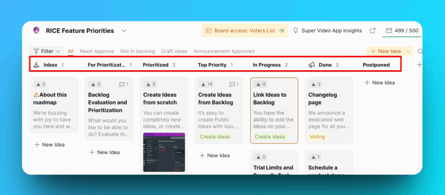Click the Inbox column tray icon
The width and height of the screenshot is (445, 195).
(x=37, y=65)
